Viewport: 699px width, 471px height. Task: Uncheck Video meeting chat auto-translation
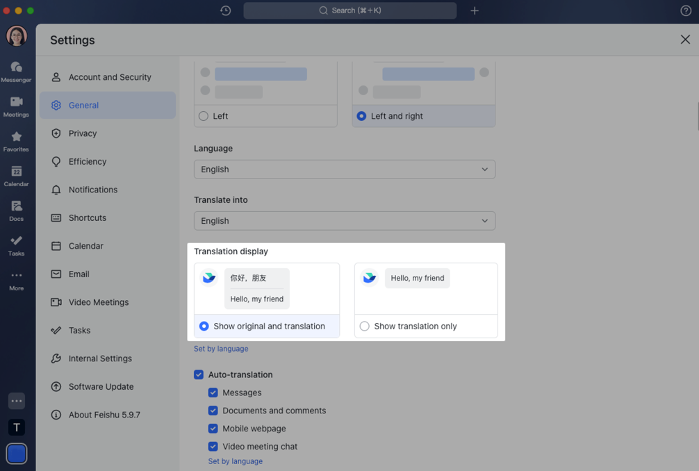click(x=213, y=446)
